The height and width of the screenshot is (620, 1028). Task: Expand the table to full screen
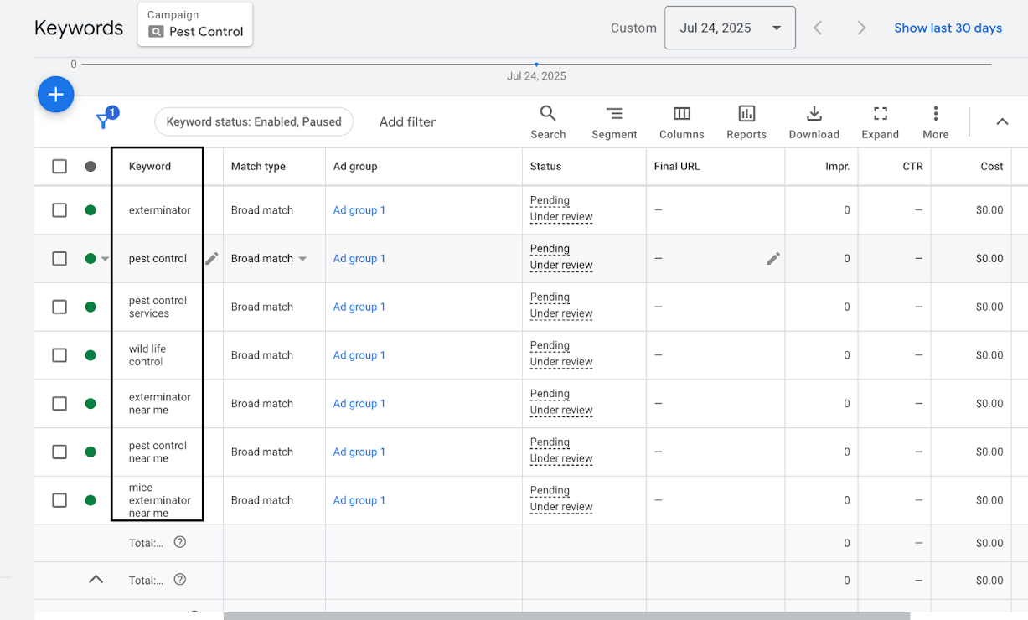click(880, 121)
